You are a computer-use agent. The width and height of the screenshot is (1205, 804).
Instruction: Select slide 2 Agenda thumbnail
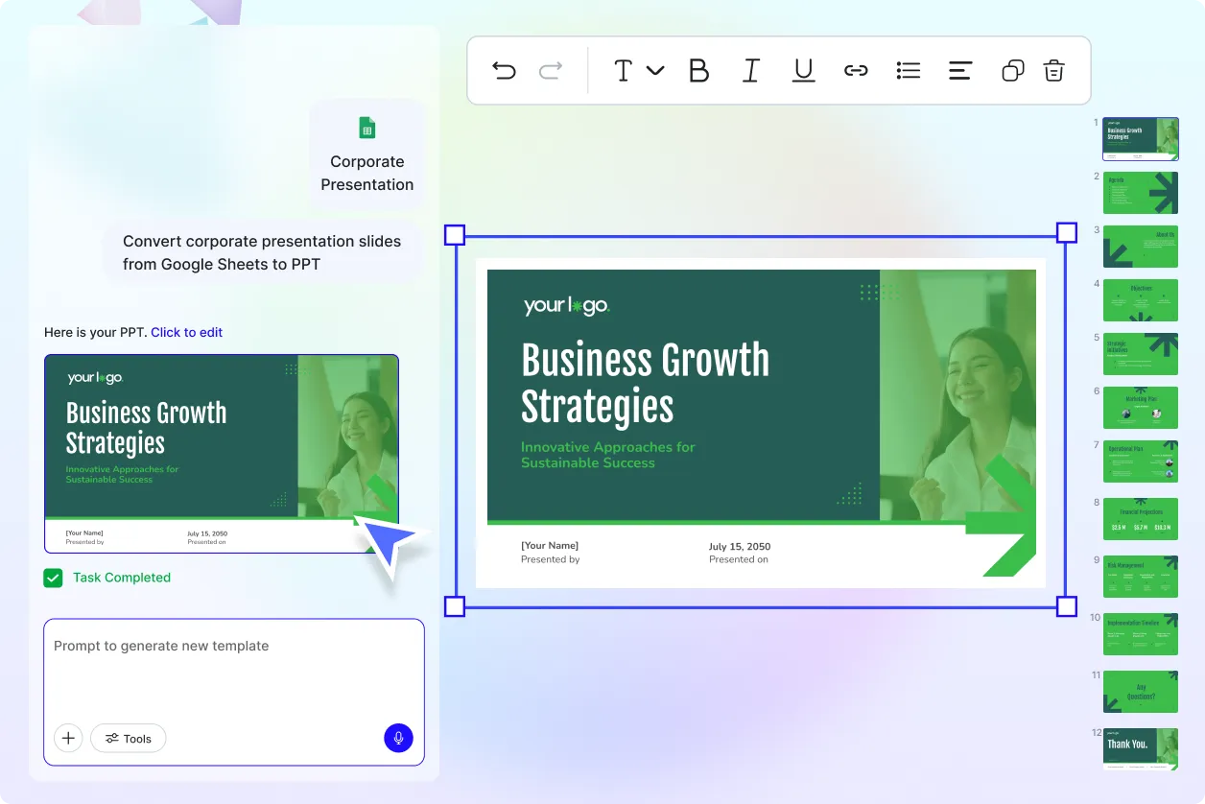(x=1141, y=193)
